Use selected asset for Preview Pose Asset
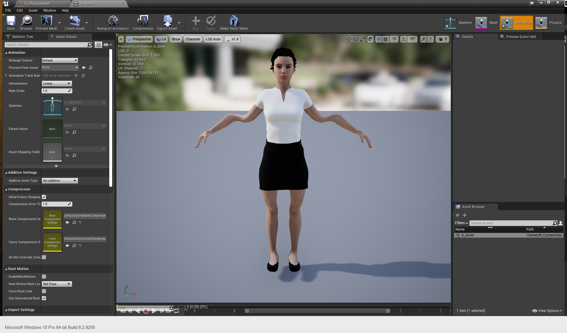Viewport: 567px width, 333px height. coord(84,68)
